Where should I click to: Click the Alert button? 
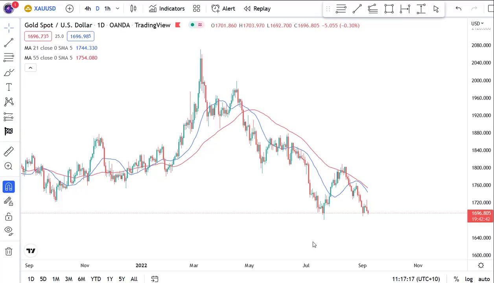click(x=223, y=9)
